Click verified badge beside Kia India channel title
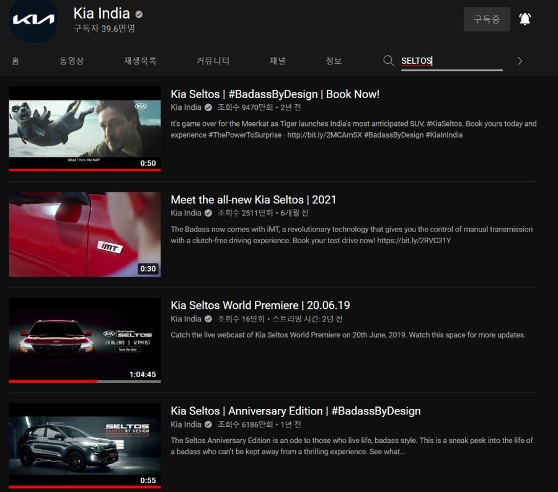The width and height of the screenshot is (558, 492). pos(139,14)
